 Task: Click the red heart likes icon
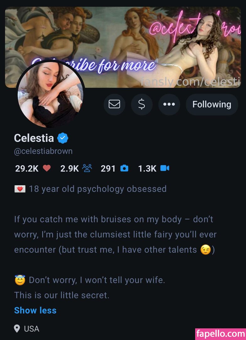tap(47, 168)
